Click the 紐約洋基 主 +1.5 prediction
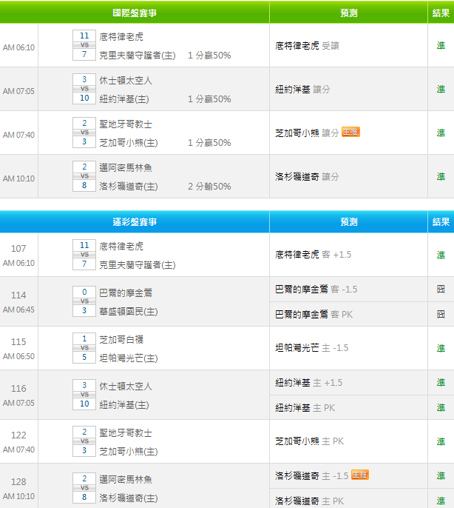Image resolution: width=454 pixels, height=508 pixels. pos(309,383)
